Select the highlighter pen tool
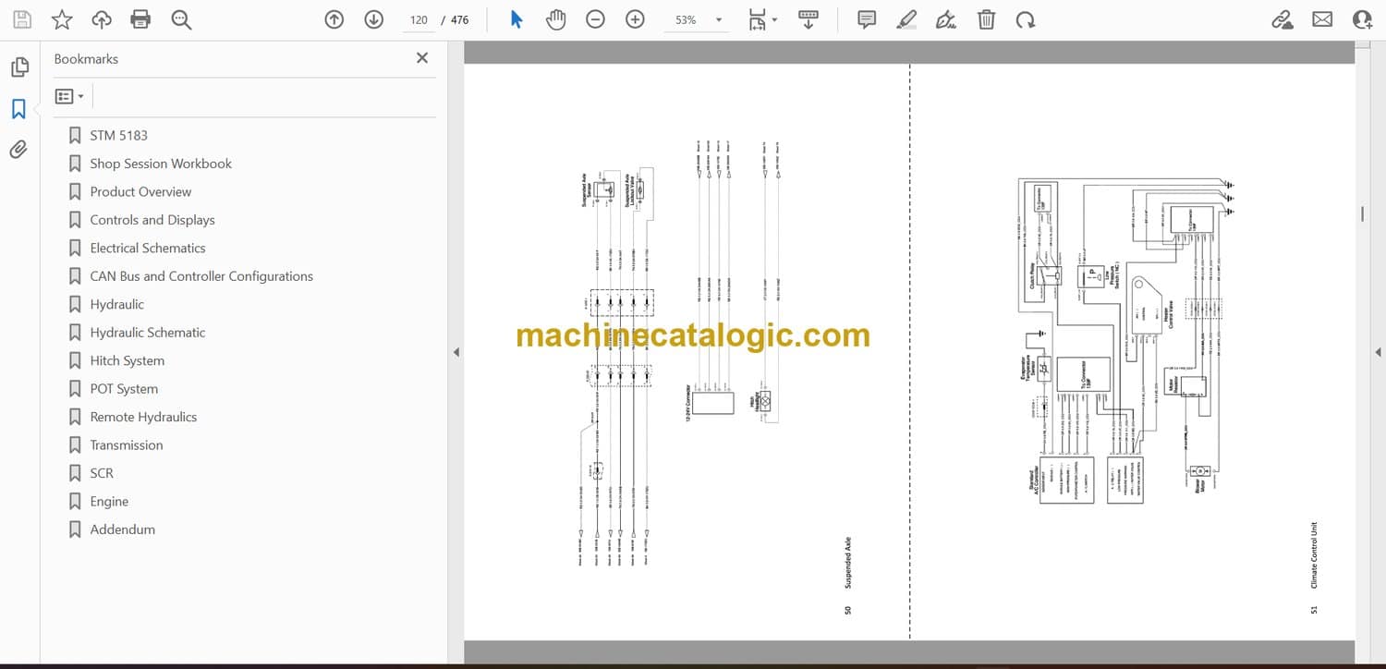The image size is (1386, 669). coord(906,19)
